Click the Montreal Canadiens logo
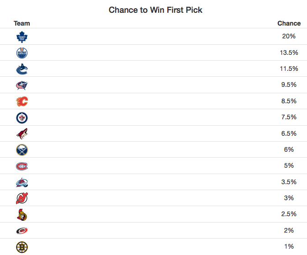Image resolution: width=307 pixels, height=255 pixels. point(22,166)
